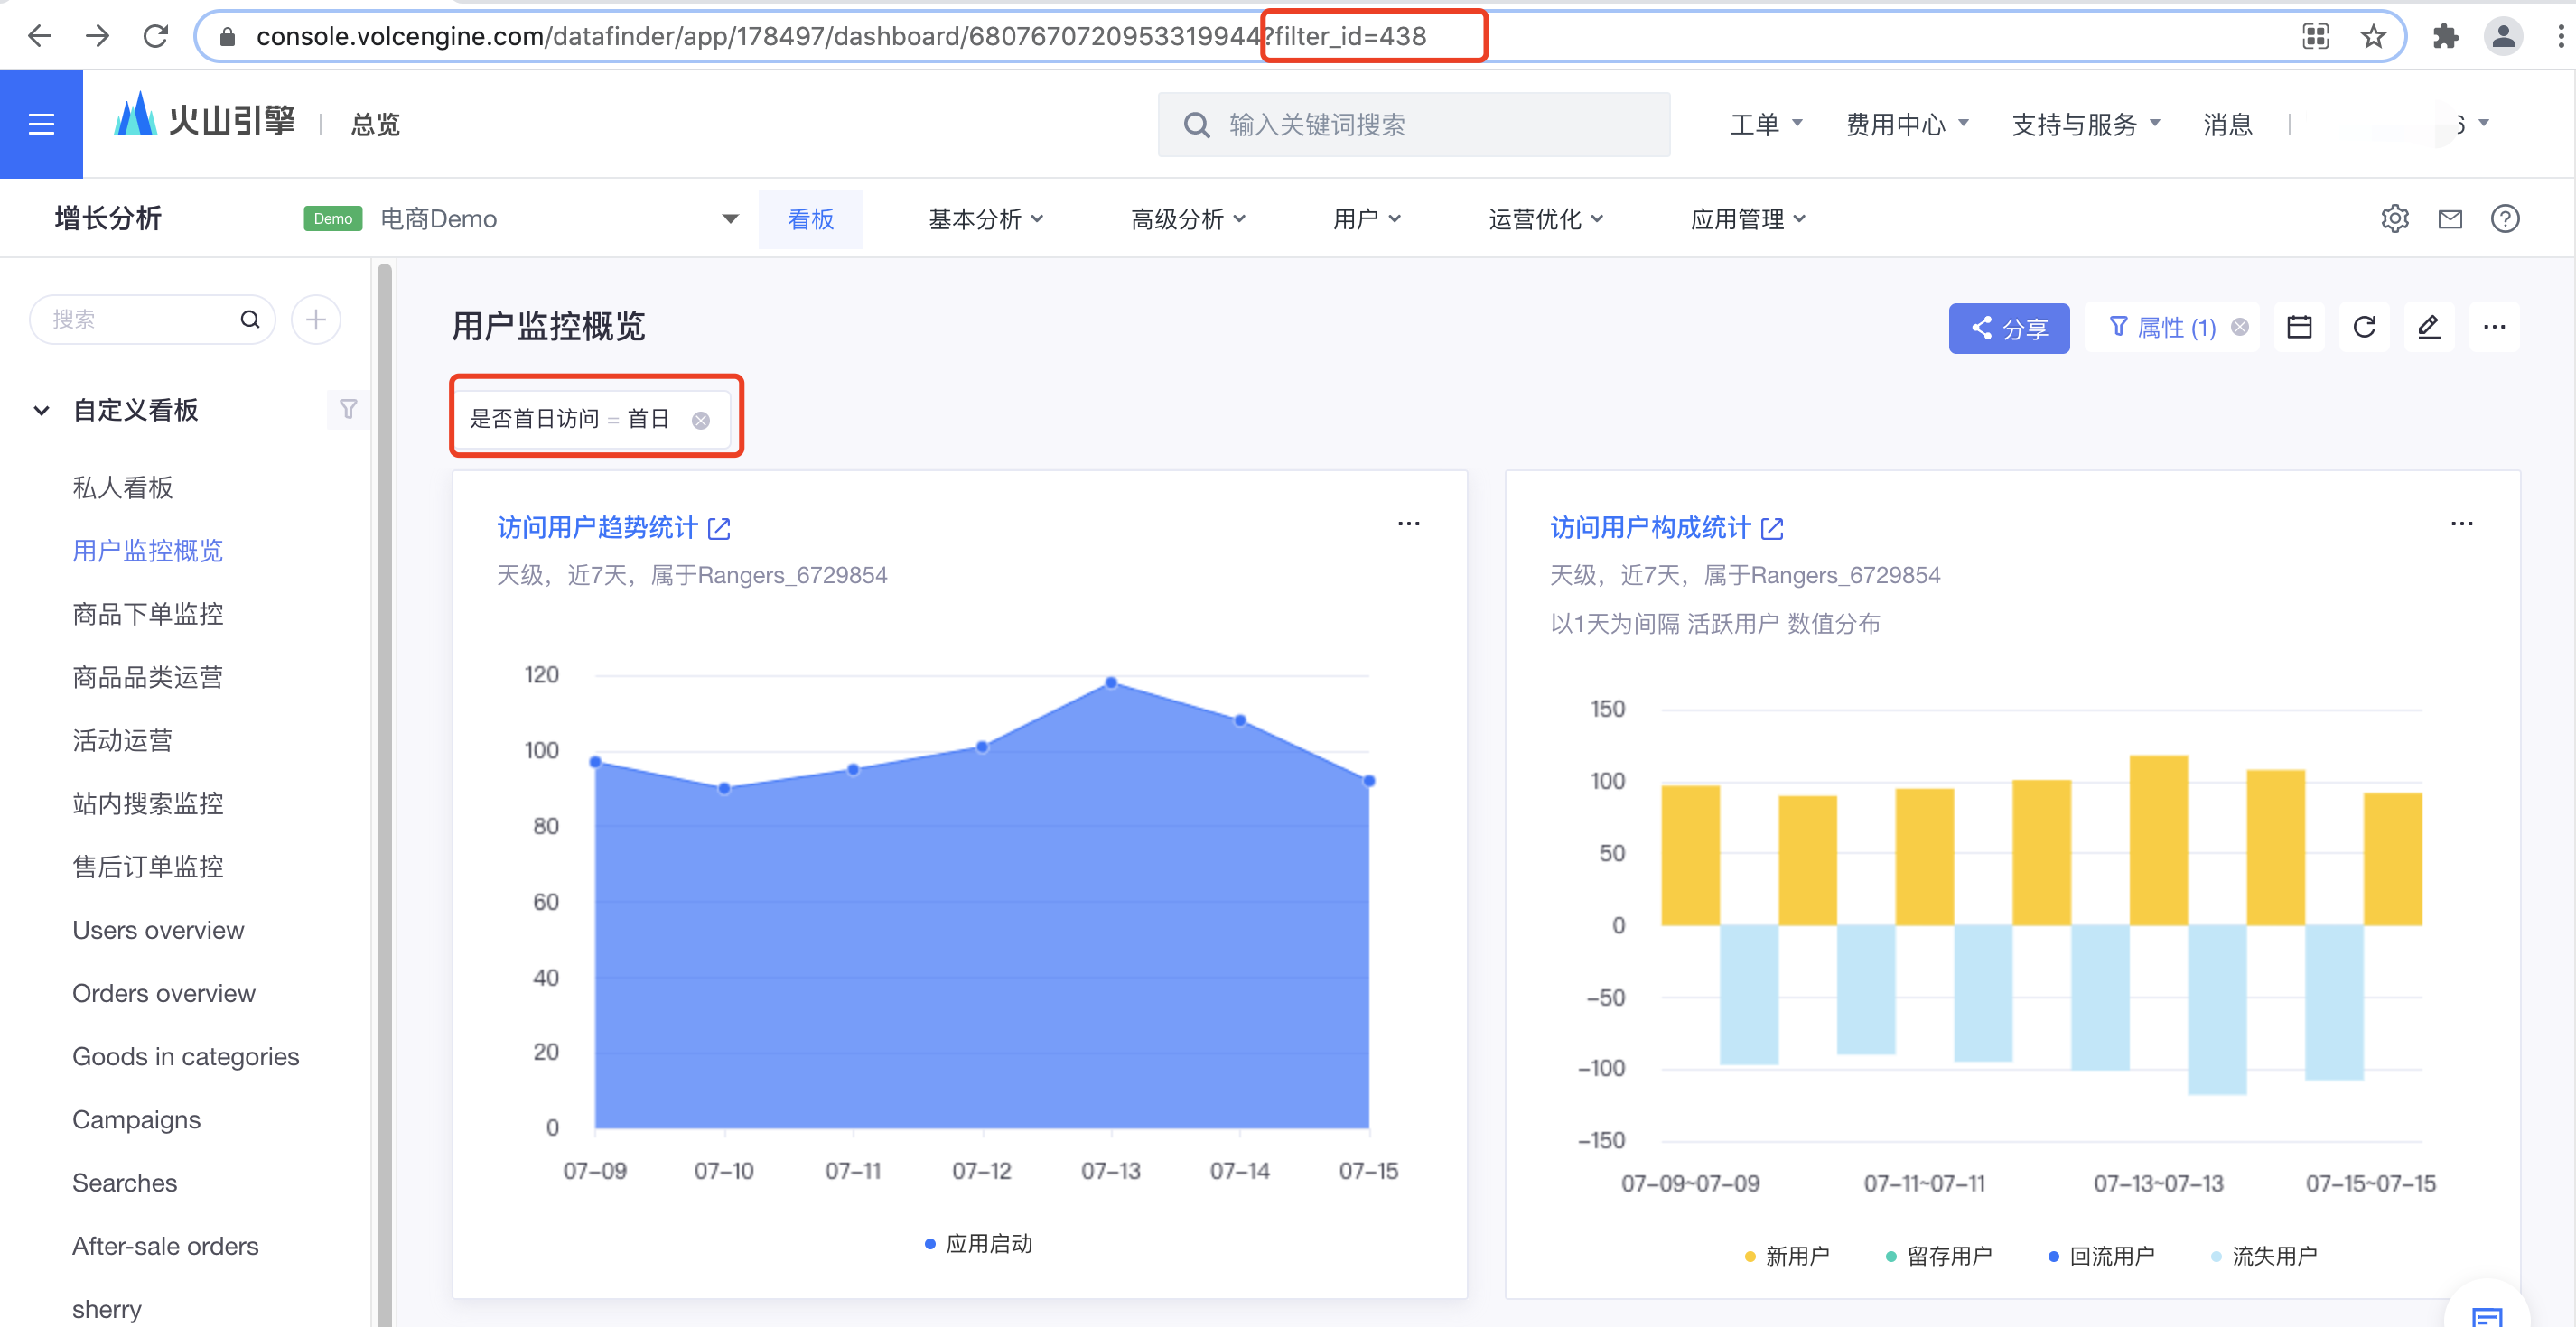
Task: Expand the 应用管理 menu
Action: pos(1747,218)
